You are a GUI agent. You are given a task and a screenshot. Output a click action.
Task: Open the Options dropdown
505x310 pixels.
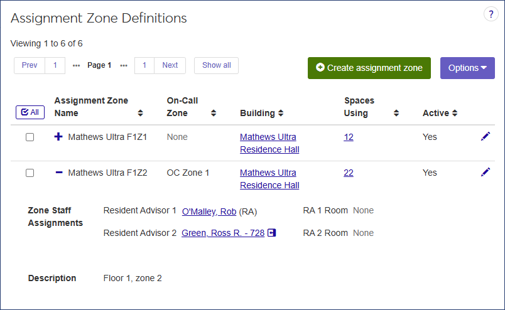click(467, 68)
